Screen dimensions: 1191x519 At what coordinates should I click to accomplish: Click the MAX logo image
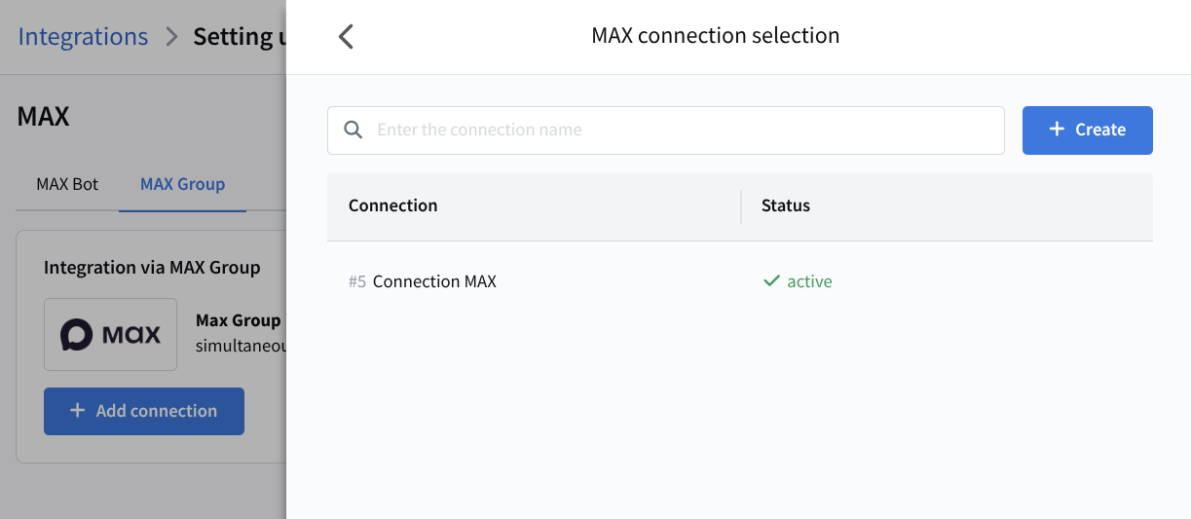(110, 335)
